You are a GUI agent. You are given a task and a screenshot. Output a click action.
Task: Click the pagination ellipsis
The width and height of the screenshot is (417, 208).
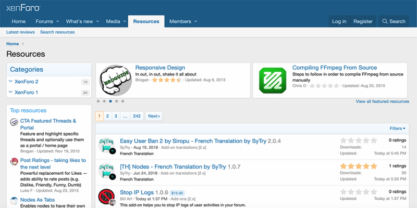(x=125, y=116)
